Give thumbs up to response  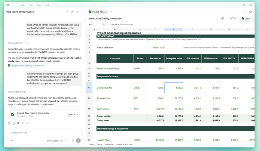point(14,123)
